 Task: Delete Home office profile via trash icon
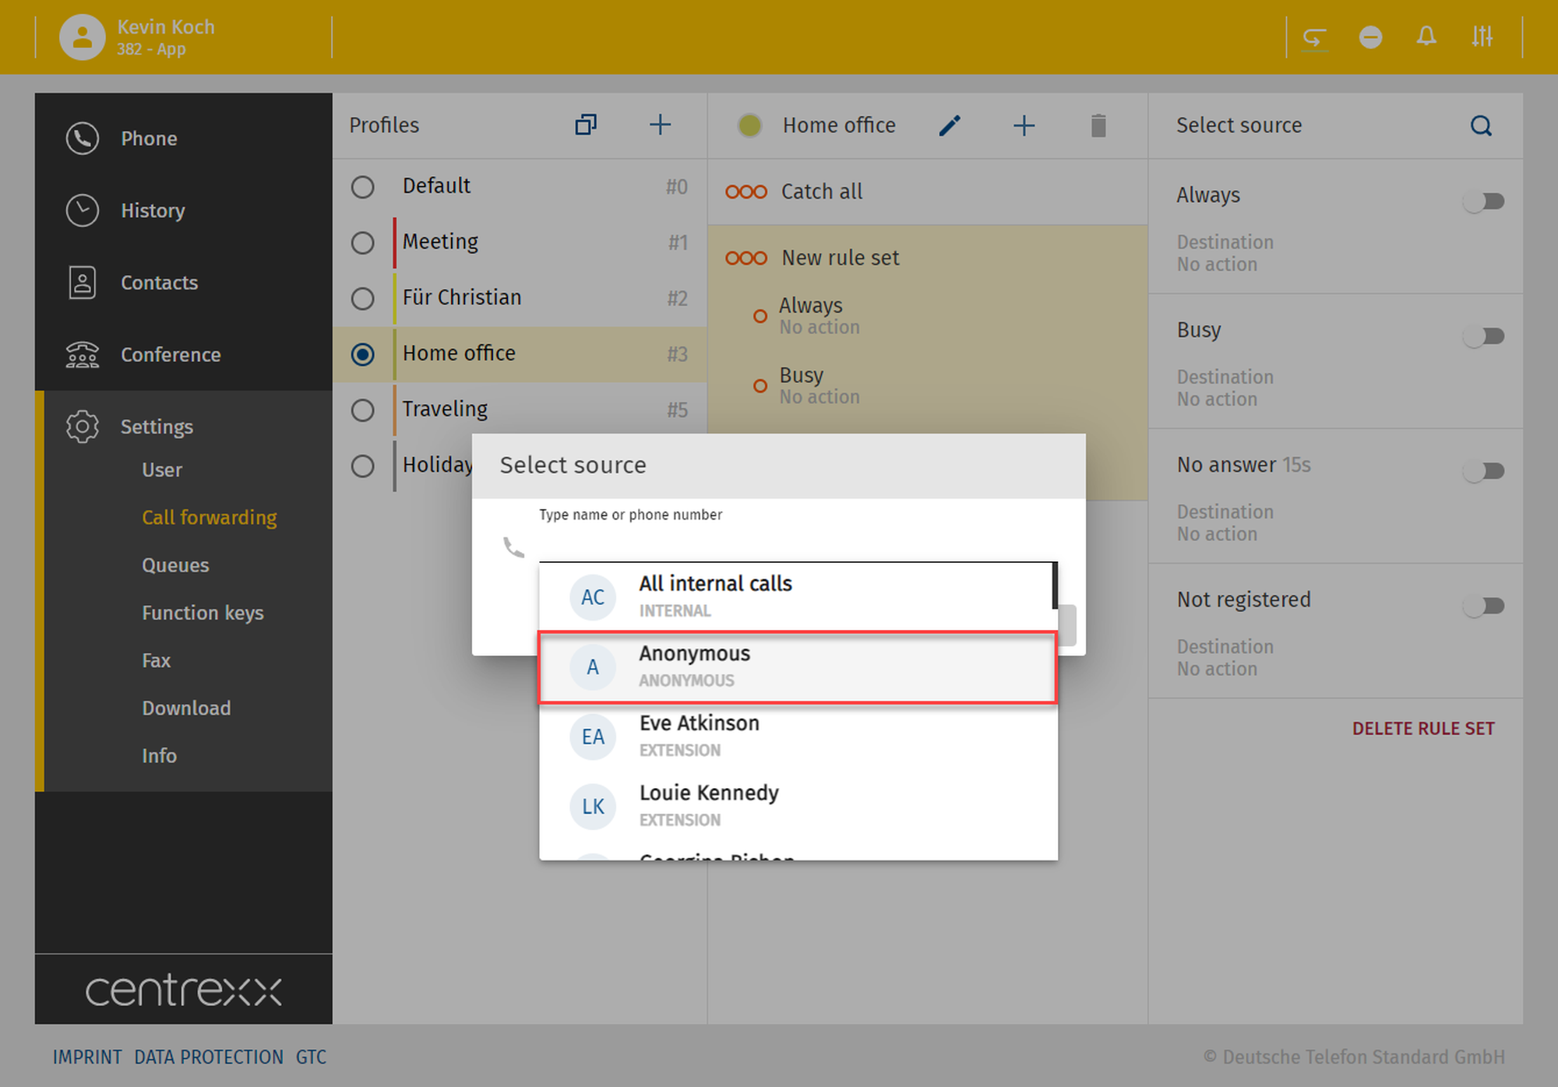1098,125
